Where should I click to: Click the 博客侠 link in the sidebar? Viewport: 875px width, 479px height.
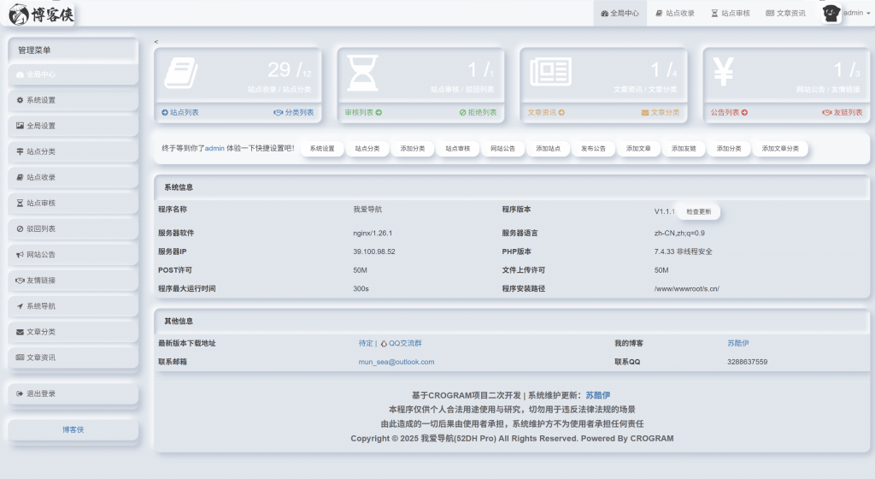(73, 429)
